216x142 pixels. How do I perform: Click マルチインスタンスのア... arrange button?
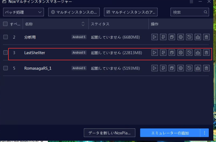[131, 12]
